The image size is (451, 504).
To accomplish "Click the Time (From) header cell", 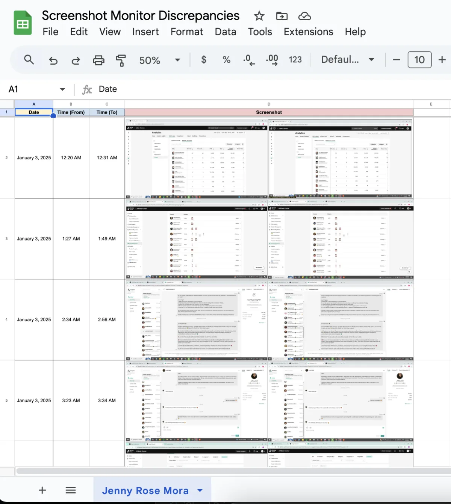I will click(x=71, y=112).
